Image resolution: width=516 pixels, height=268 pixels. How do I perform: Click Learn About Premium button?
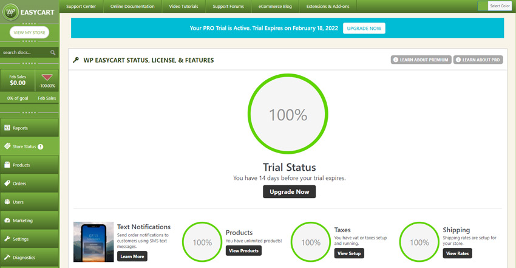click(x=420, y=60)
